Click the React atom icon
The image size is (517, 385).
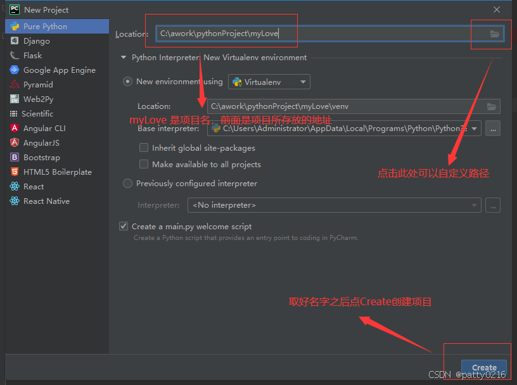pos(15,186)
